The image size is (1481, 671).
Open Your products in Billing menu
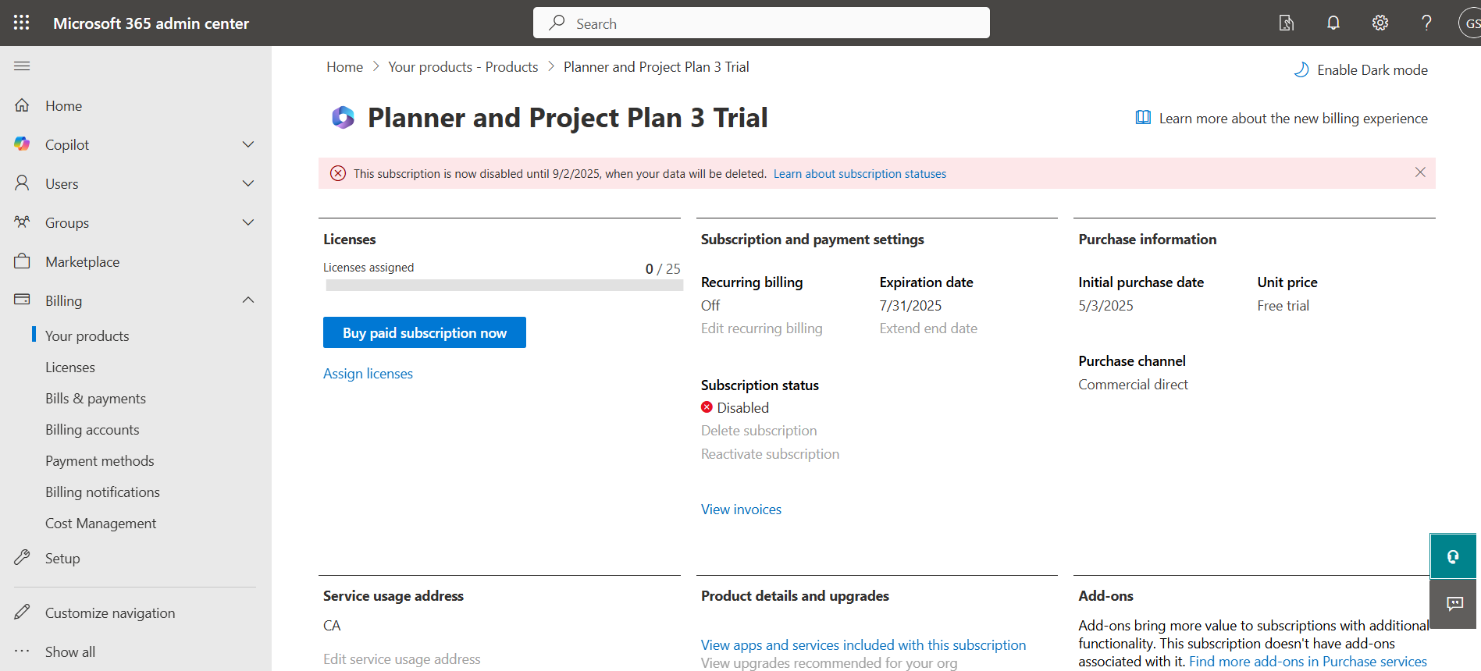[87, 335]
